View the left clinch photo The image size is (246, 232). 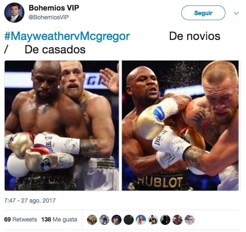(x=62, y=126)
